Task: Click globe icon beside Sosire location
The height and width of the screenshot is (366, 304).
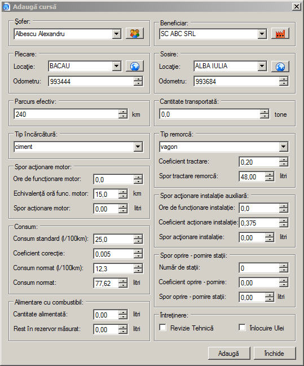Action: [280, 67]
